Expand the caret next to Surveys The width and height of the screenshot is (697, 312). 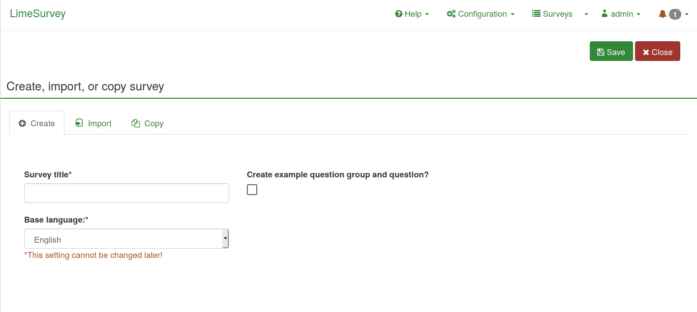[586, 14]
